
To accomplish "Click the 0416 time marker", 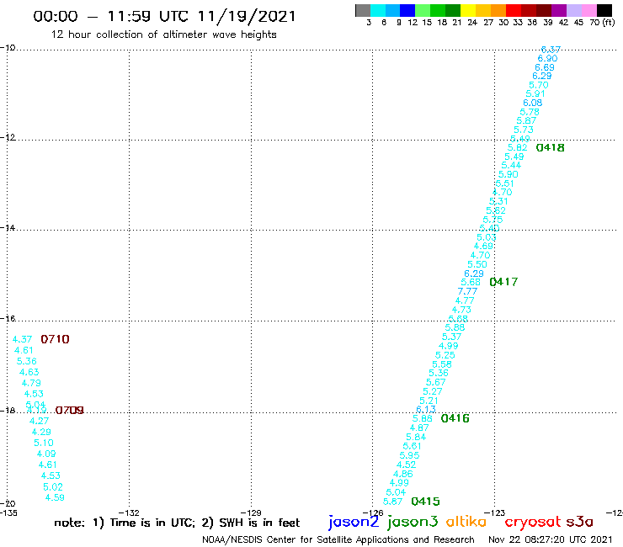I will tap(455, 418).
